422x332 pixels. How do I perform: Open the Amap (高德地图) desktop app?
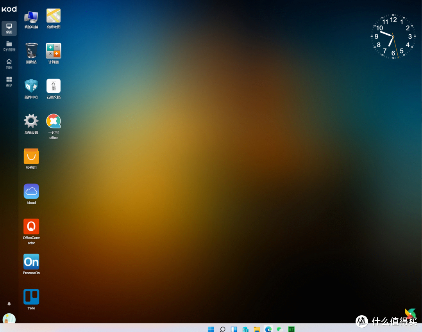tap(53, 16)
